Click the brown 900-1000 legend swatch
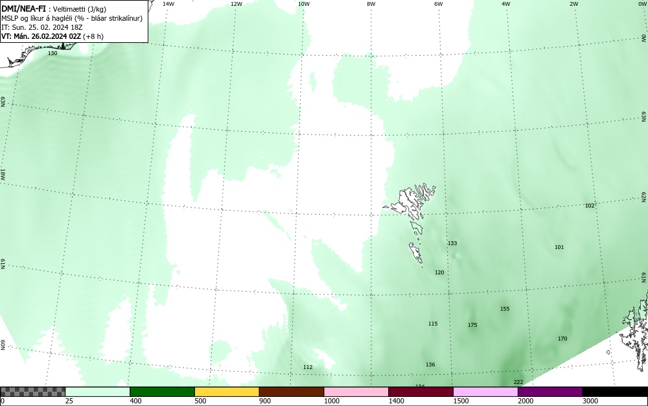This screenshot has width=648, height=406. click(x=292, y=392)
